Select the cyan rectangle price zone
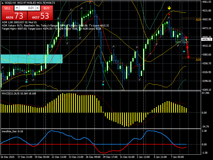 [31, 59]
